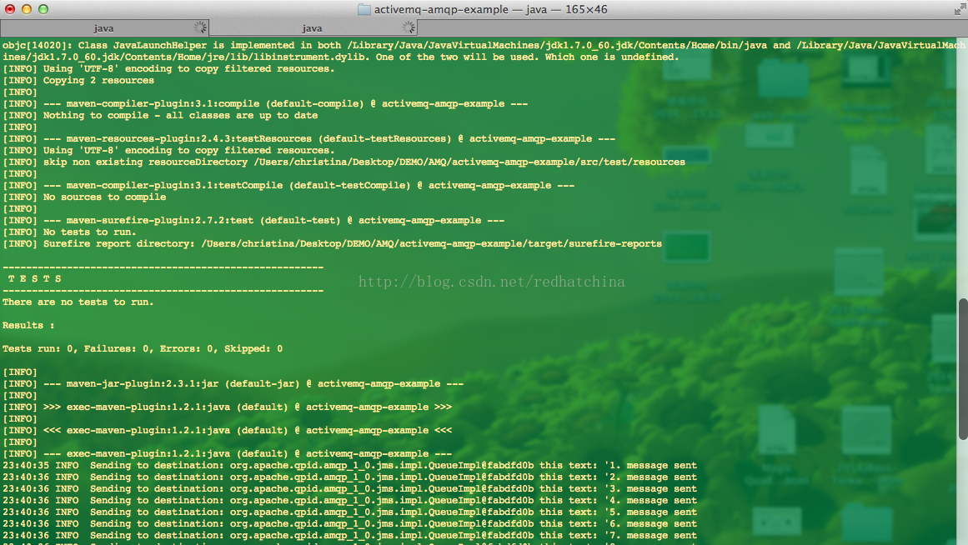Image resolution: width=968 pixels, height=545 pixels.
Task: Click the maven-surefire-plugin:2.7.2:test line
Action: click(253, 220)
